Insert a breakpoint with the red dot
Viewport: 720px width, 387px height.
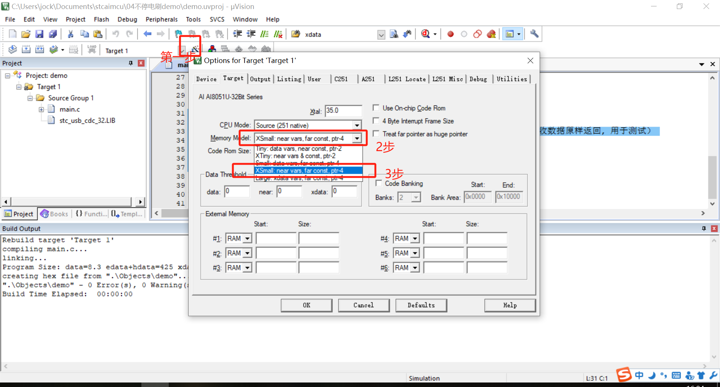(450, 34)
